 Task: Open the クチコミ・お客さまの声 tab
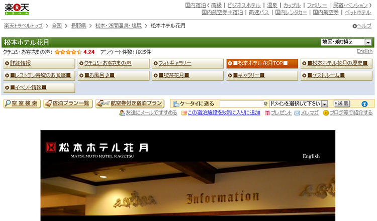[x=113, y=63]
